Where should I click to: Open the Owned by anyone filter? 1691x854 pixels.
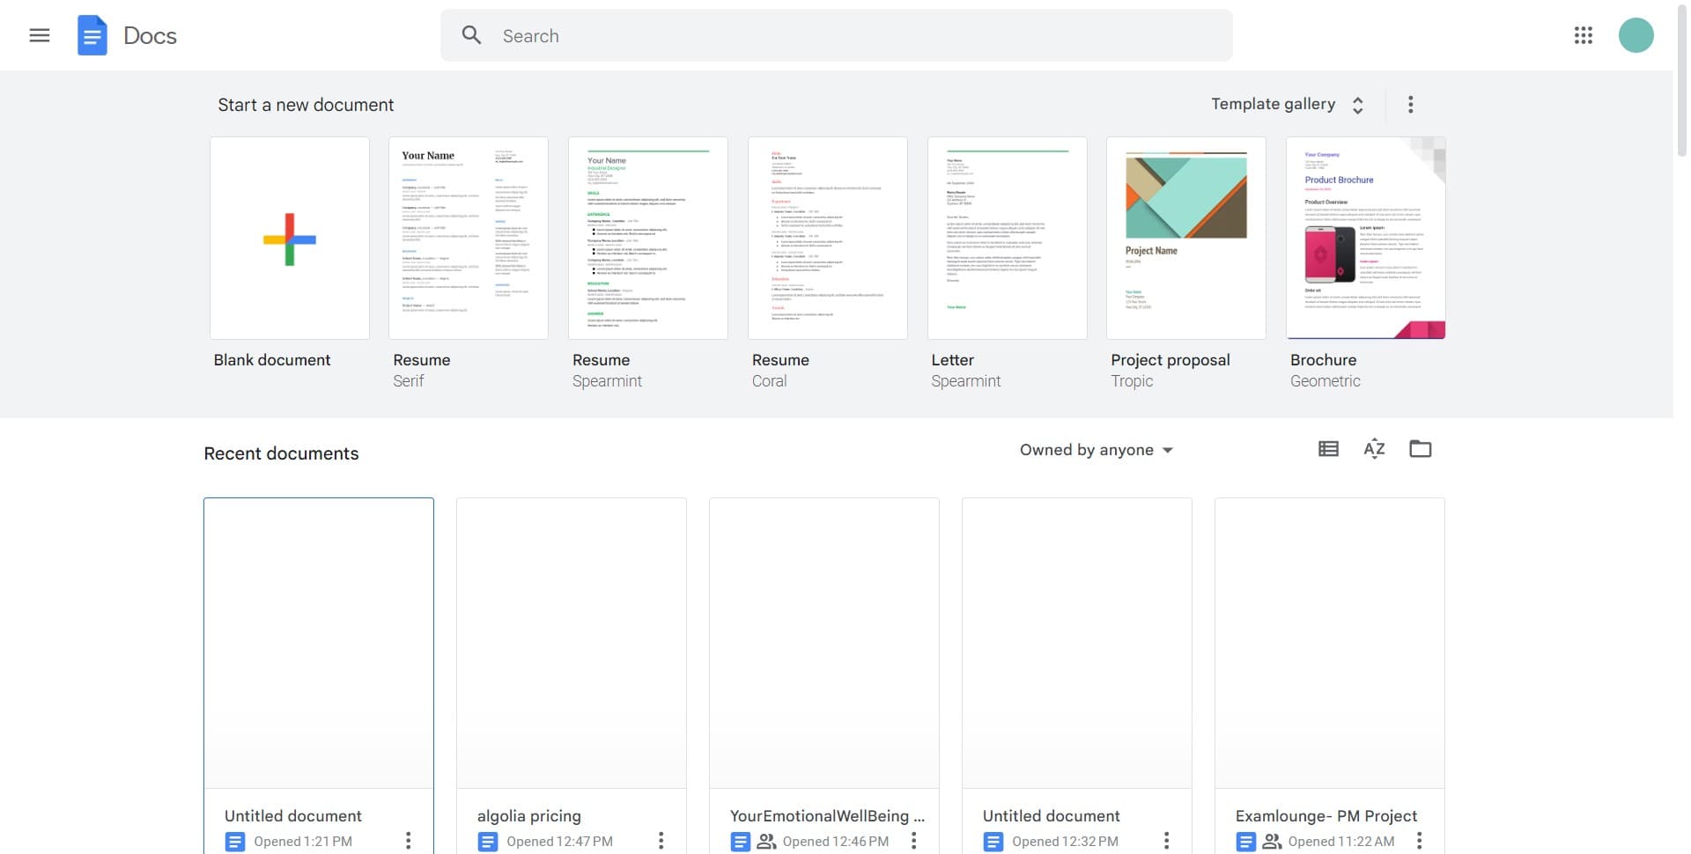[1096, 449]
